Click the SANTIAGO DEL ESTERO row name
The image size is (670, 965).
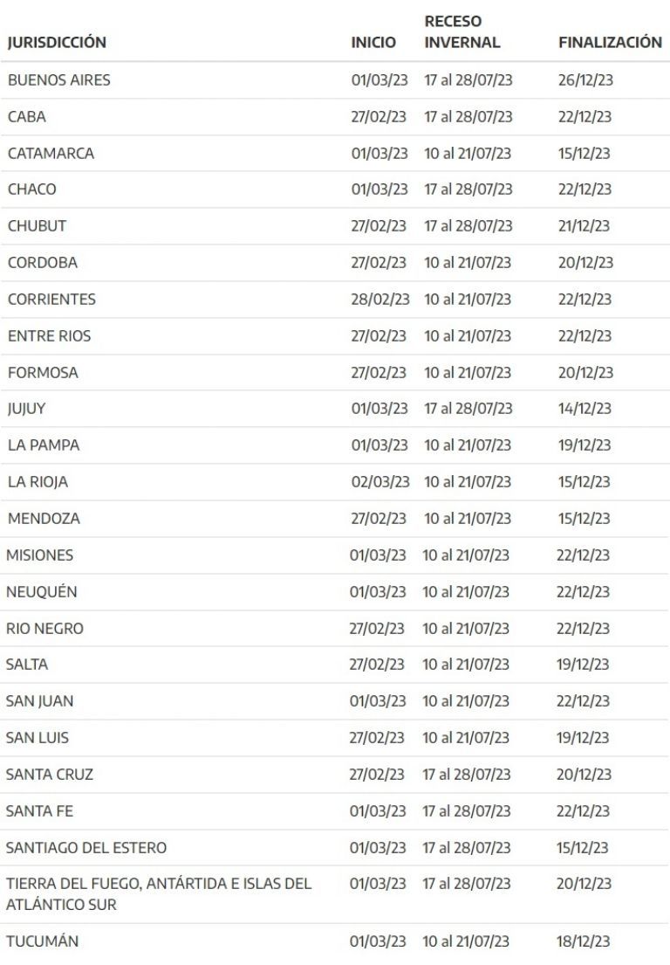(x=86, y=848)
